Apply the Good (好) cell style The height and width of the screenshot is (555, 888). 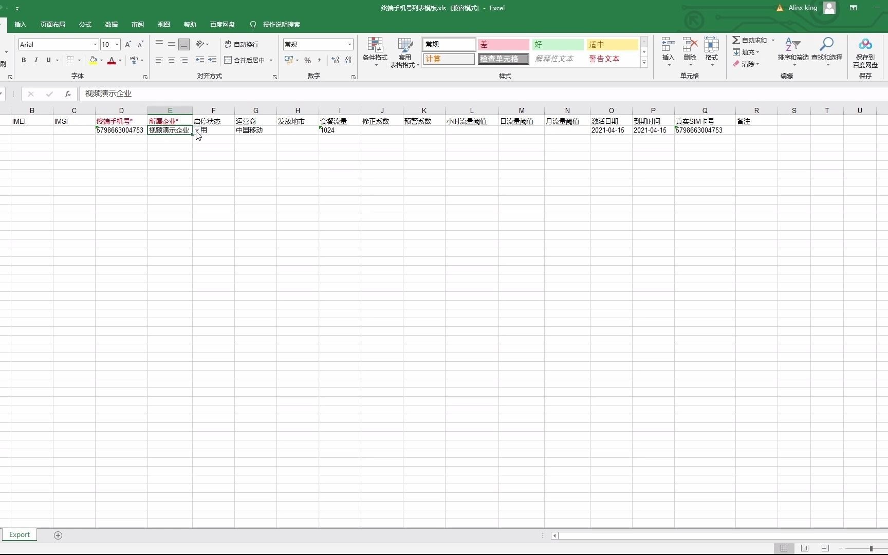558,45
